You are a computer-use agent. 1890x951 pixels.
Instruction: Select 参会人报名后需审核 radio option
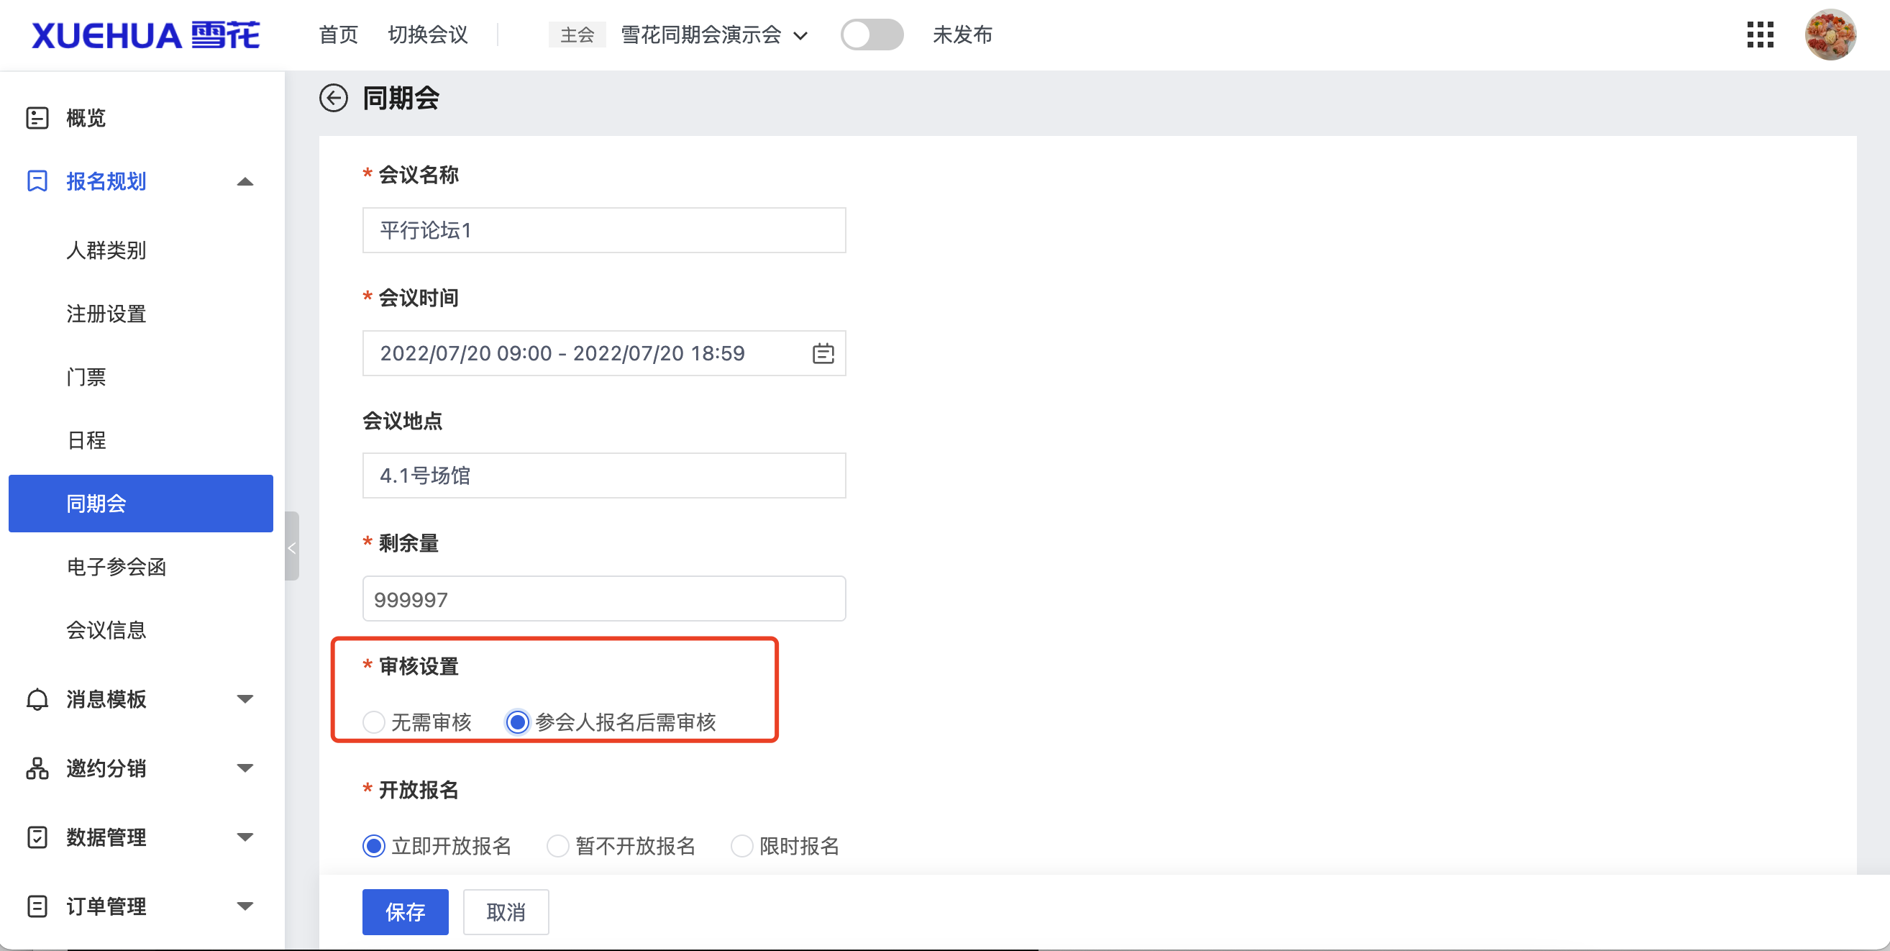pyautogui.click(x=517, y=722)
